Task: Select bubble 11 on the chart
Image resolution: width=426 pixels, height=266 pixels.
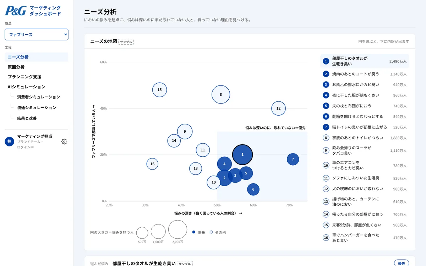Action: click(203, 150)
